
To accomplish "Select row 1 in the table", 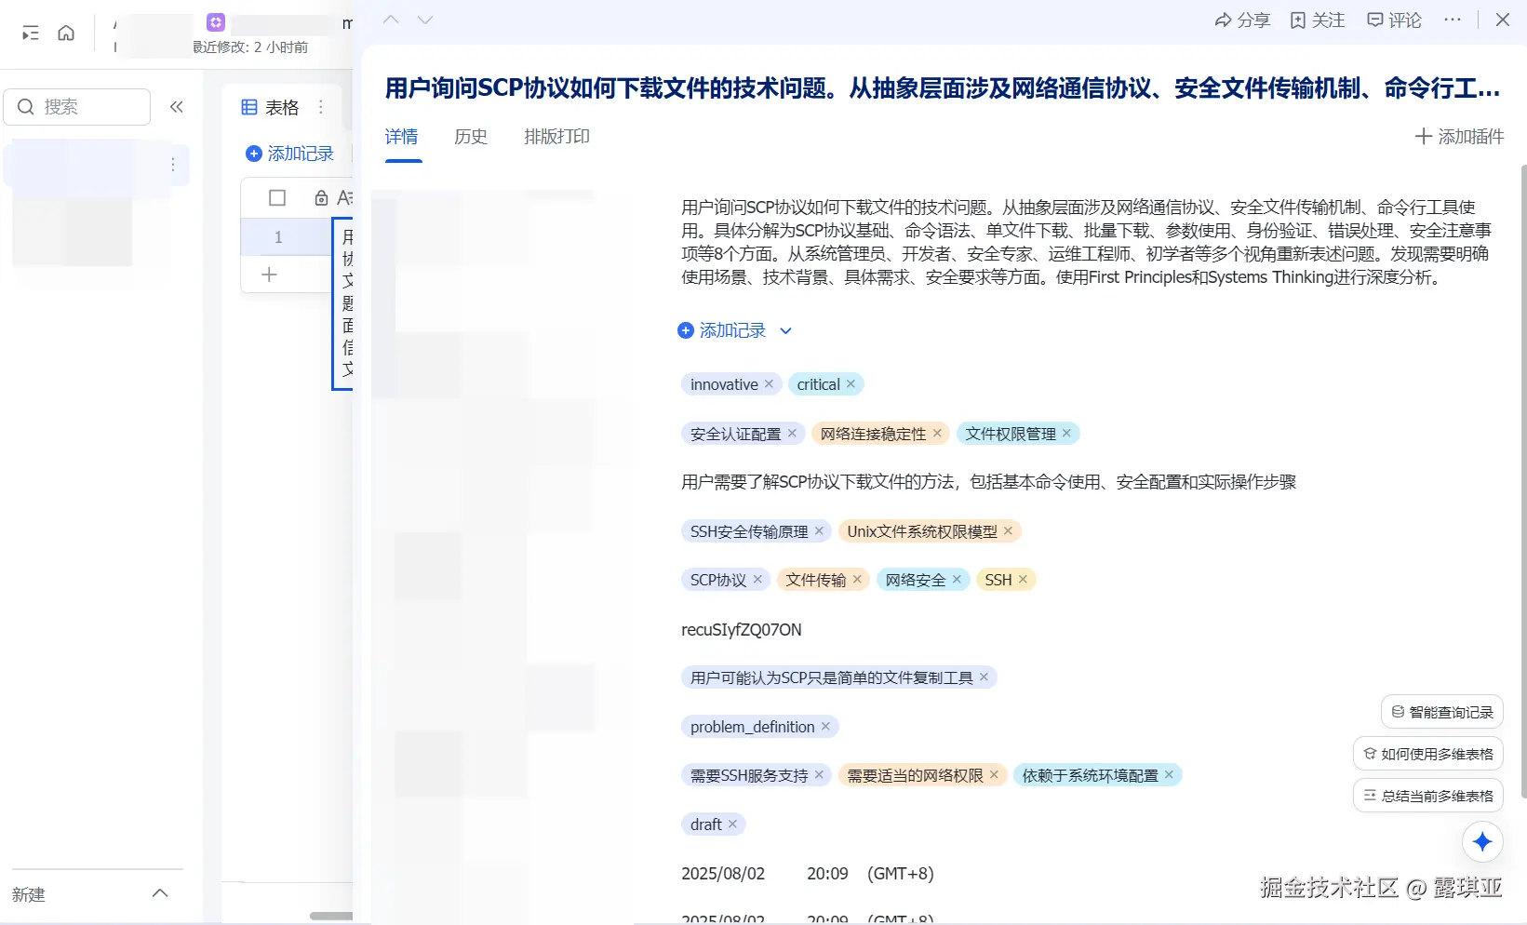I will [x=278, y=237].
